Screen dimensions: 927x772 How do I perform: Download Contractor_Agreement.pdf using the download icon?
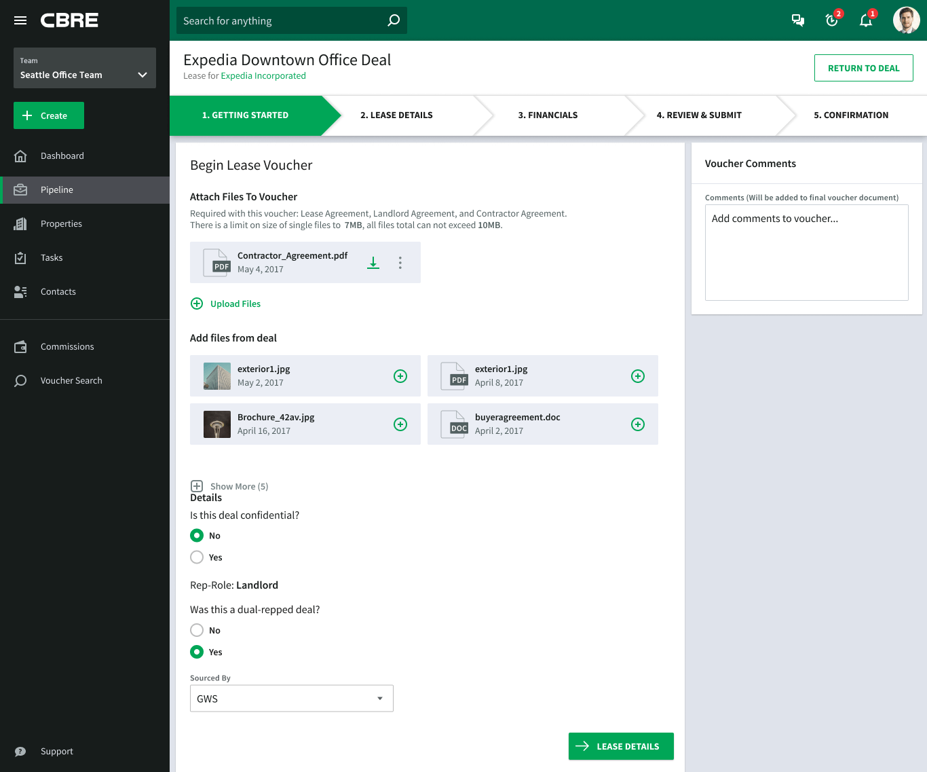click(x=373, y=263)
